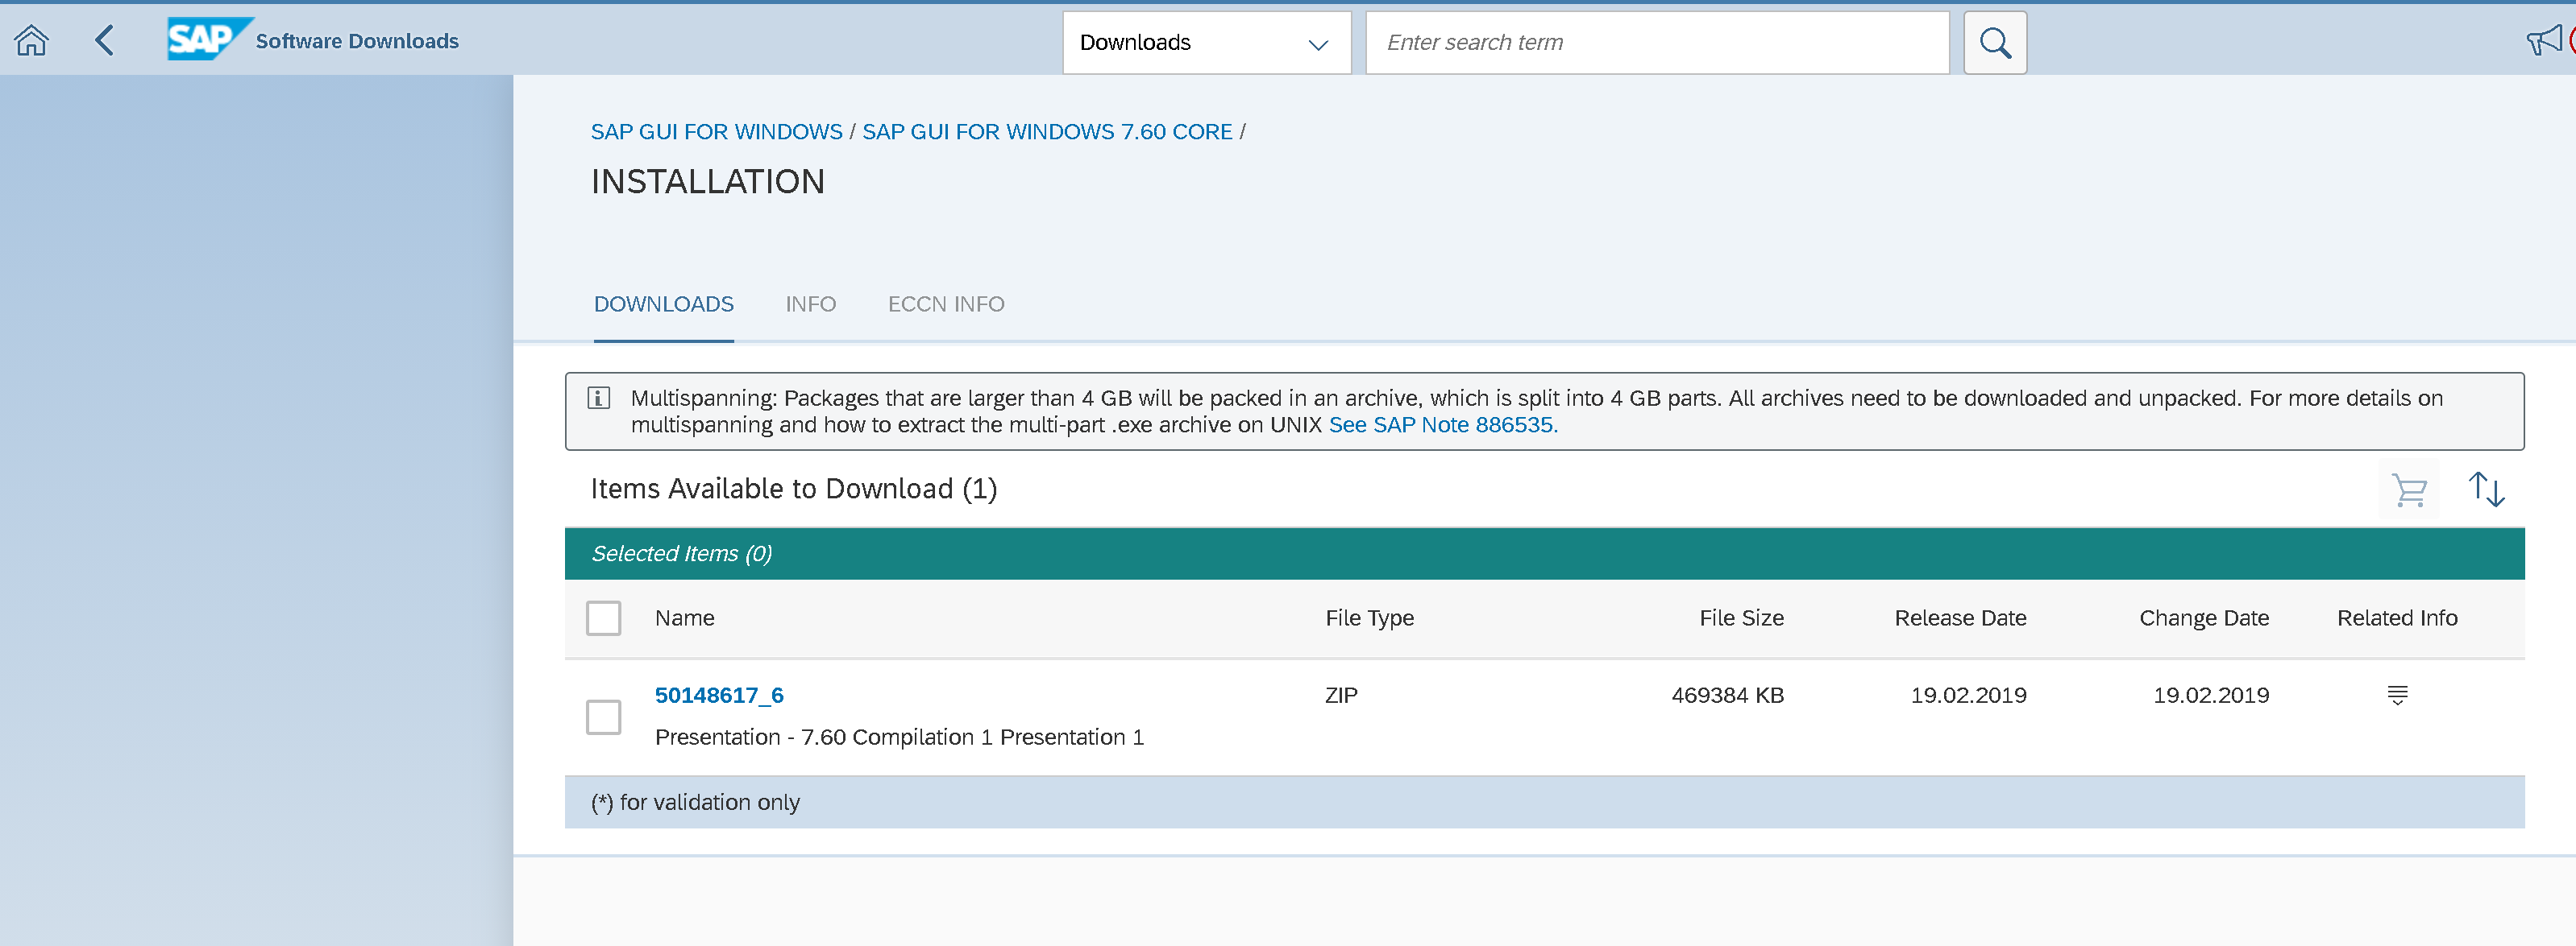
Task: Tick the checkbox for 50148617_6
Action: [x=603, y=717]
